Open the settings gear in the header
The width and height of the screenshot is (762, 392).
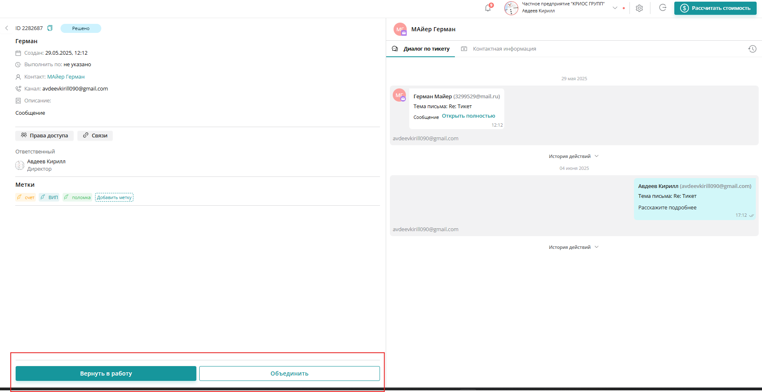coord(639,8)
